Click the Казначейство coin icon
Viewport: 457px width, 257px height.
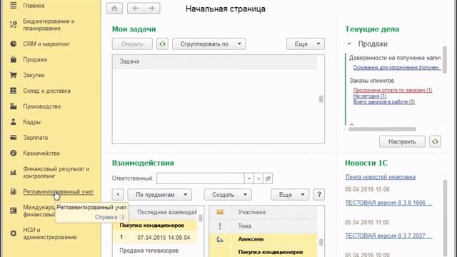coord(14,153)
